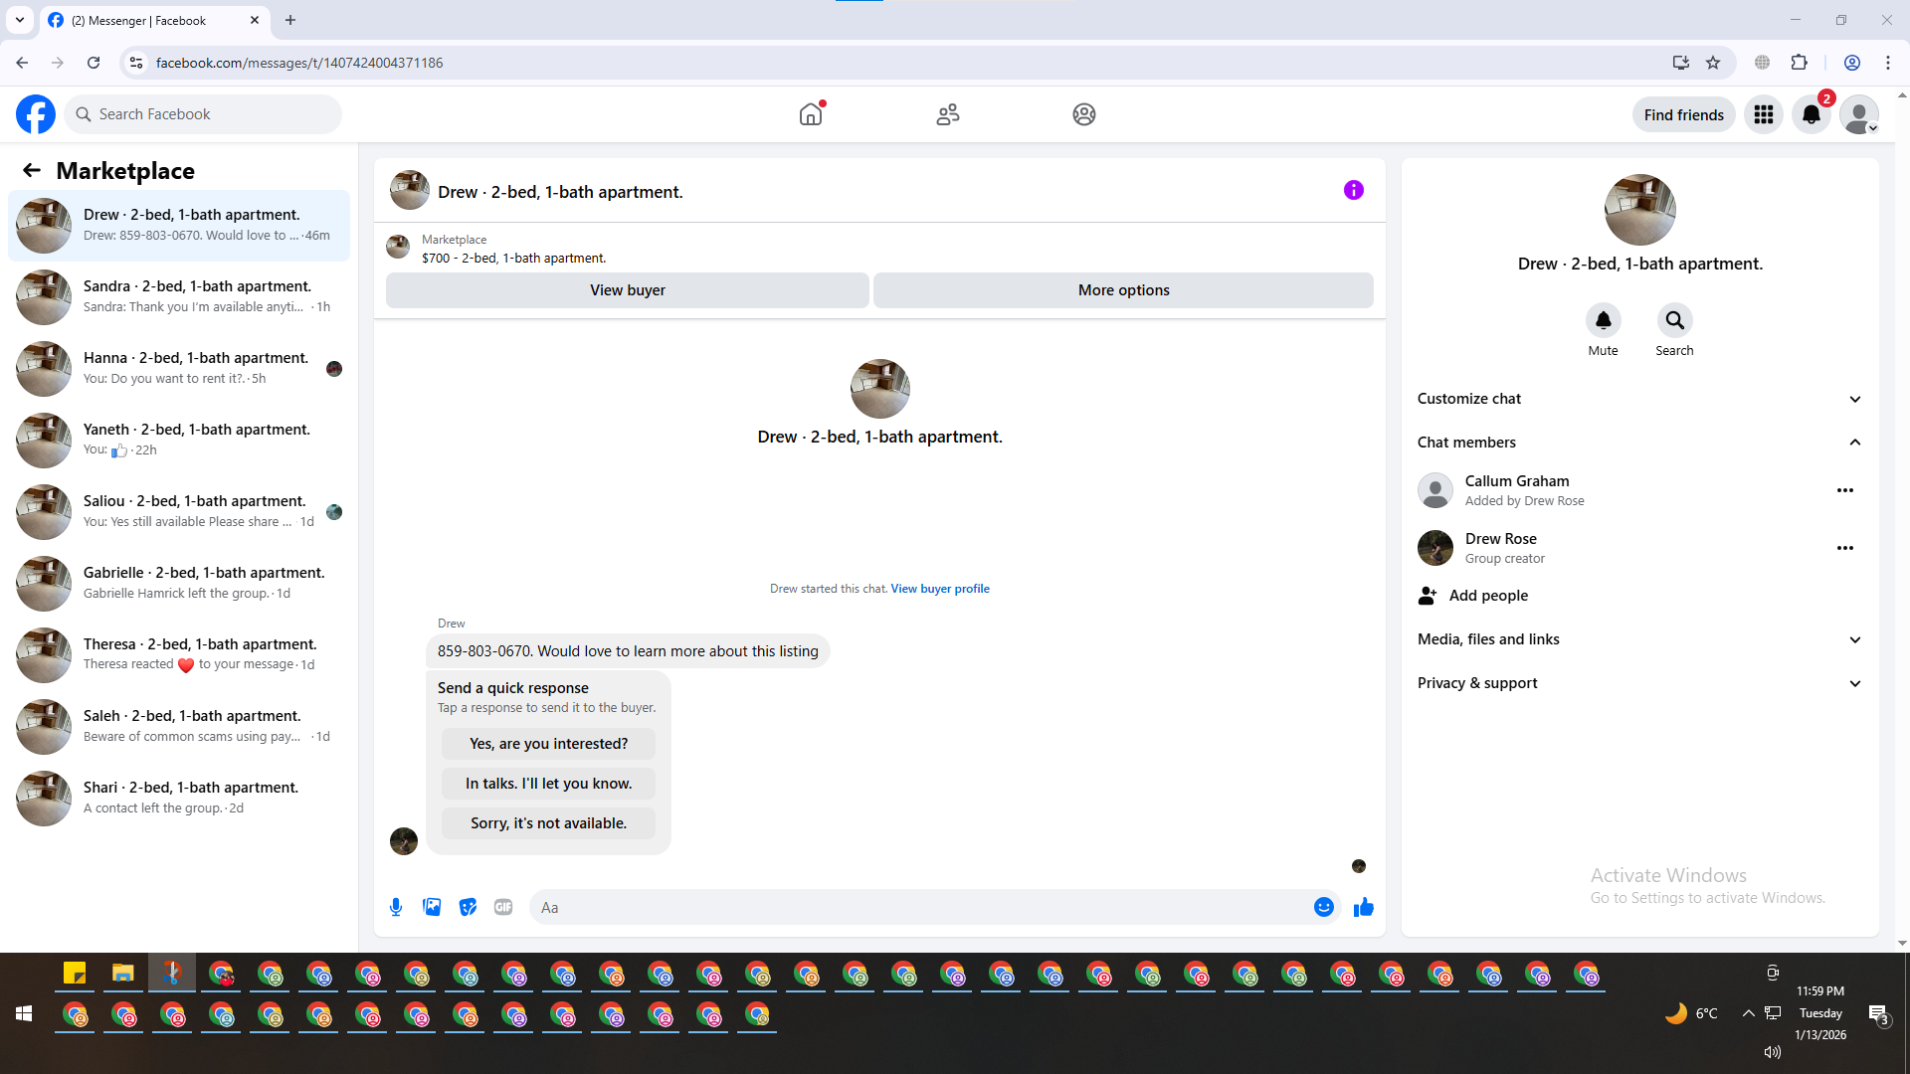Send a thumbs-up like

(x=1363, y=907)
